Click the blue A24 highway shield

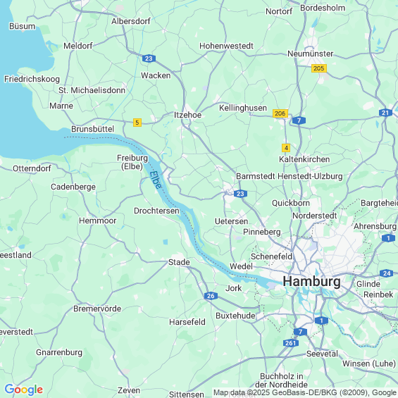click(386, 273)
